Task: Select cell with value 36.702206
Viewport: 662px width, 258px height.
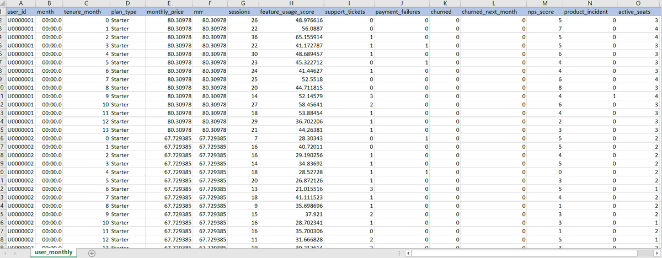Action: click(291, 122)
